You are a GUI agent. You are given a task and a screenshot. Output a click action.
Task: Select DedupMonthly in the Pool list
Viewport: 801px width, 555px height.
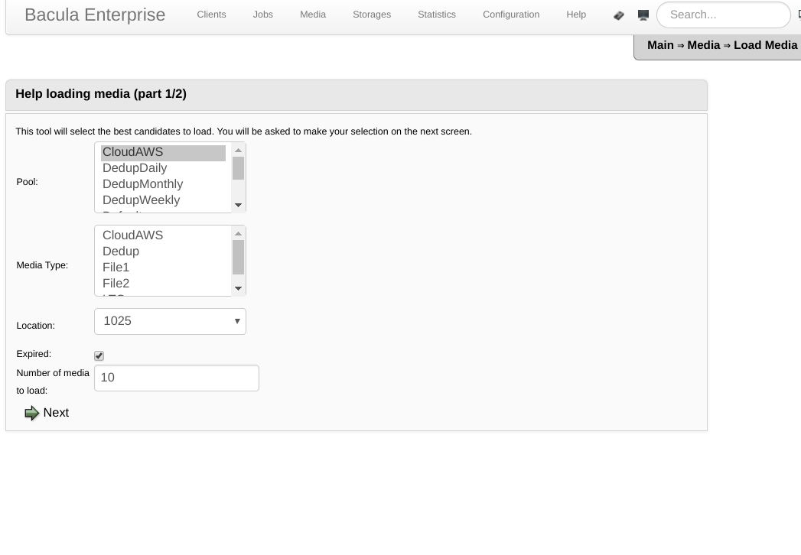[x=164, y=184]
